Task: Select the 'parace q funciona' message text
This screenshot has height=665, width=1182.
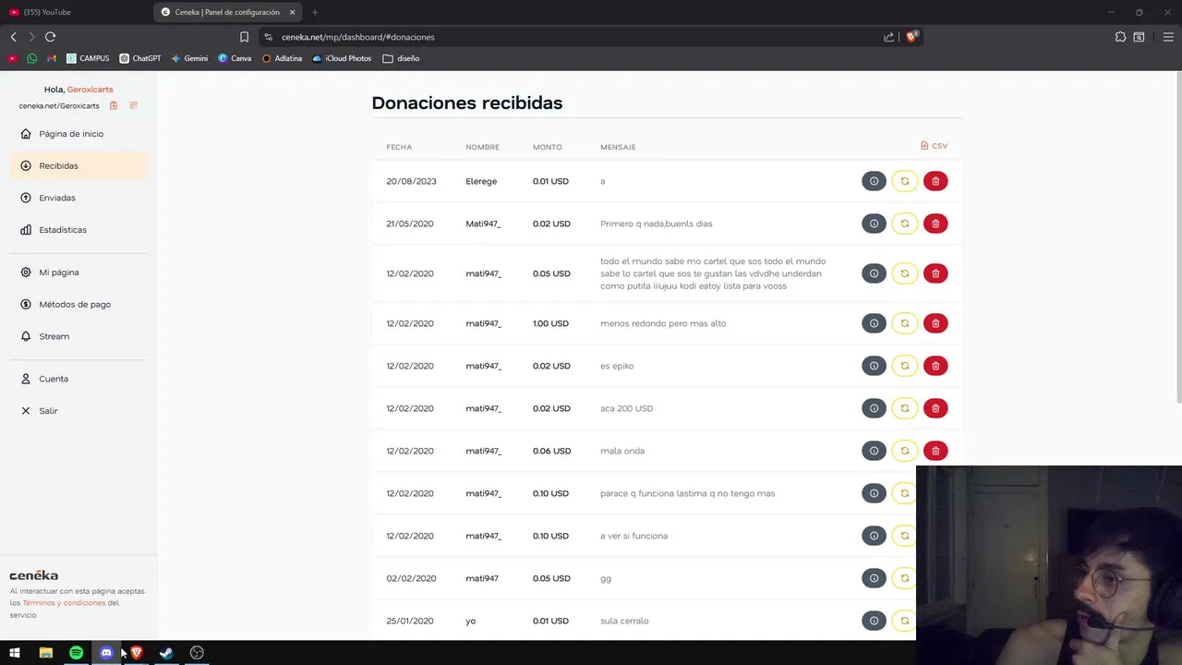Action: [x=687, y=493]
